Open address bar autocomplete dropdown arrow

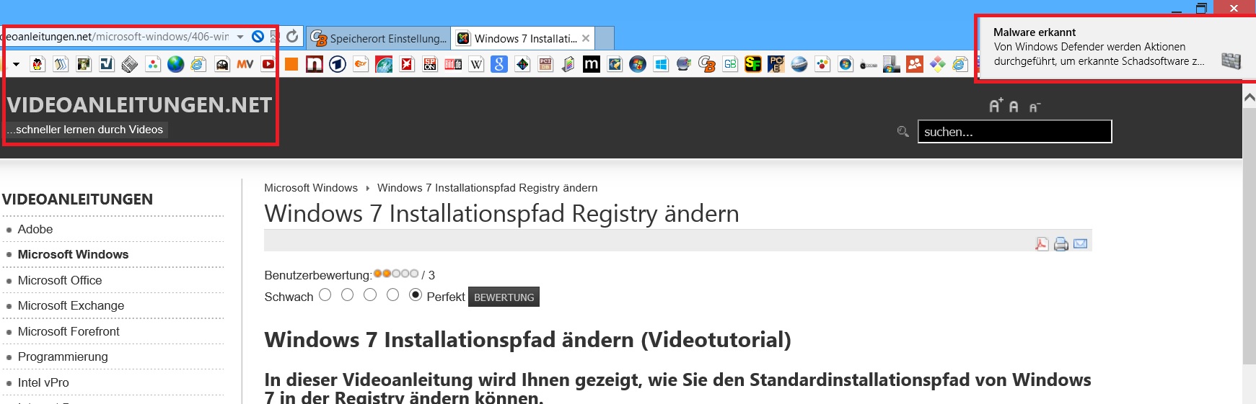tap(240, 37)
